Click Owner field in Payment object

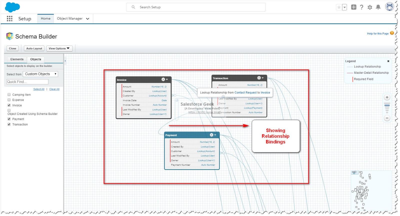(x=193, y=160)
